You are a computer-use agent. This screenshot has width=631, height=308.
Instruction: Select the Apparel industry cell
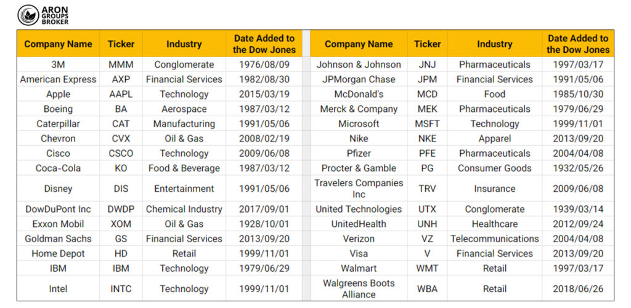(494, 138)
